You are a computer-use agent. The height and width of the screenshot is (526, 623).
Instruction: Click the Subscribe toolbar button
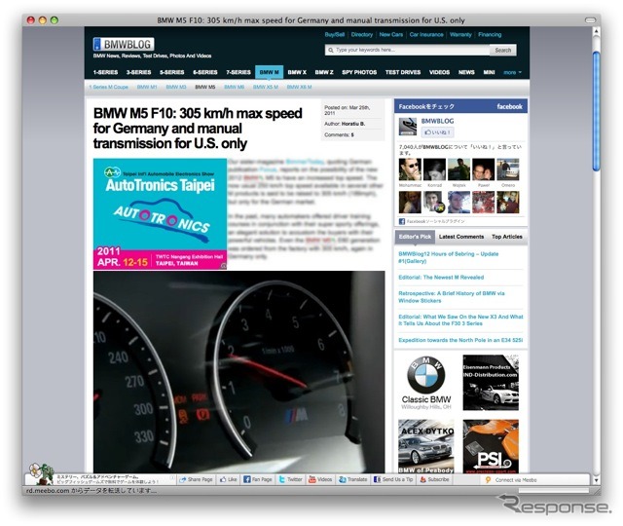(434, 479)
